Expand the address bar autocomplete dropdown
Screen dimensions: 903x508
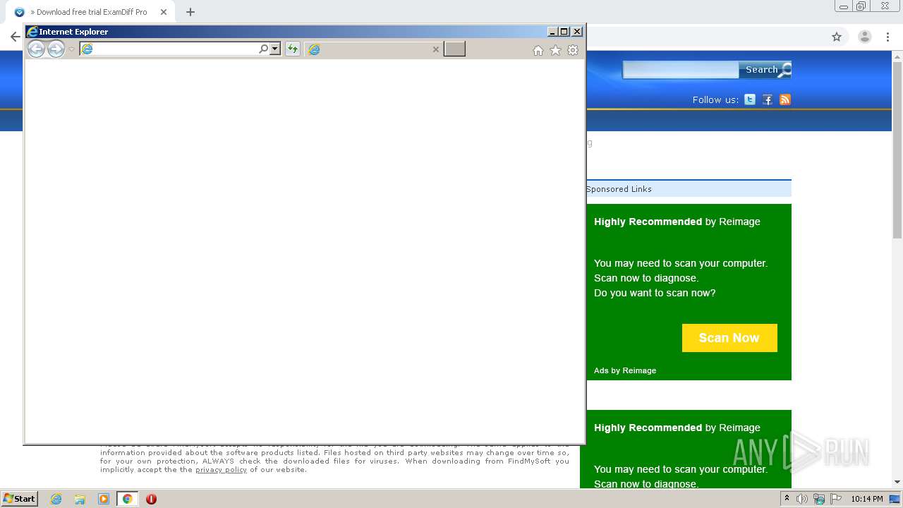(275, 49)
